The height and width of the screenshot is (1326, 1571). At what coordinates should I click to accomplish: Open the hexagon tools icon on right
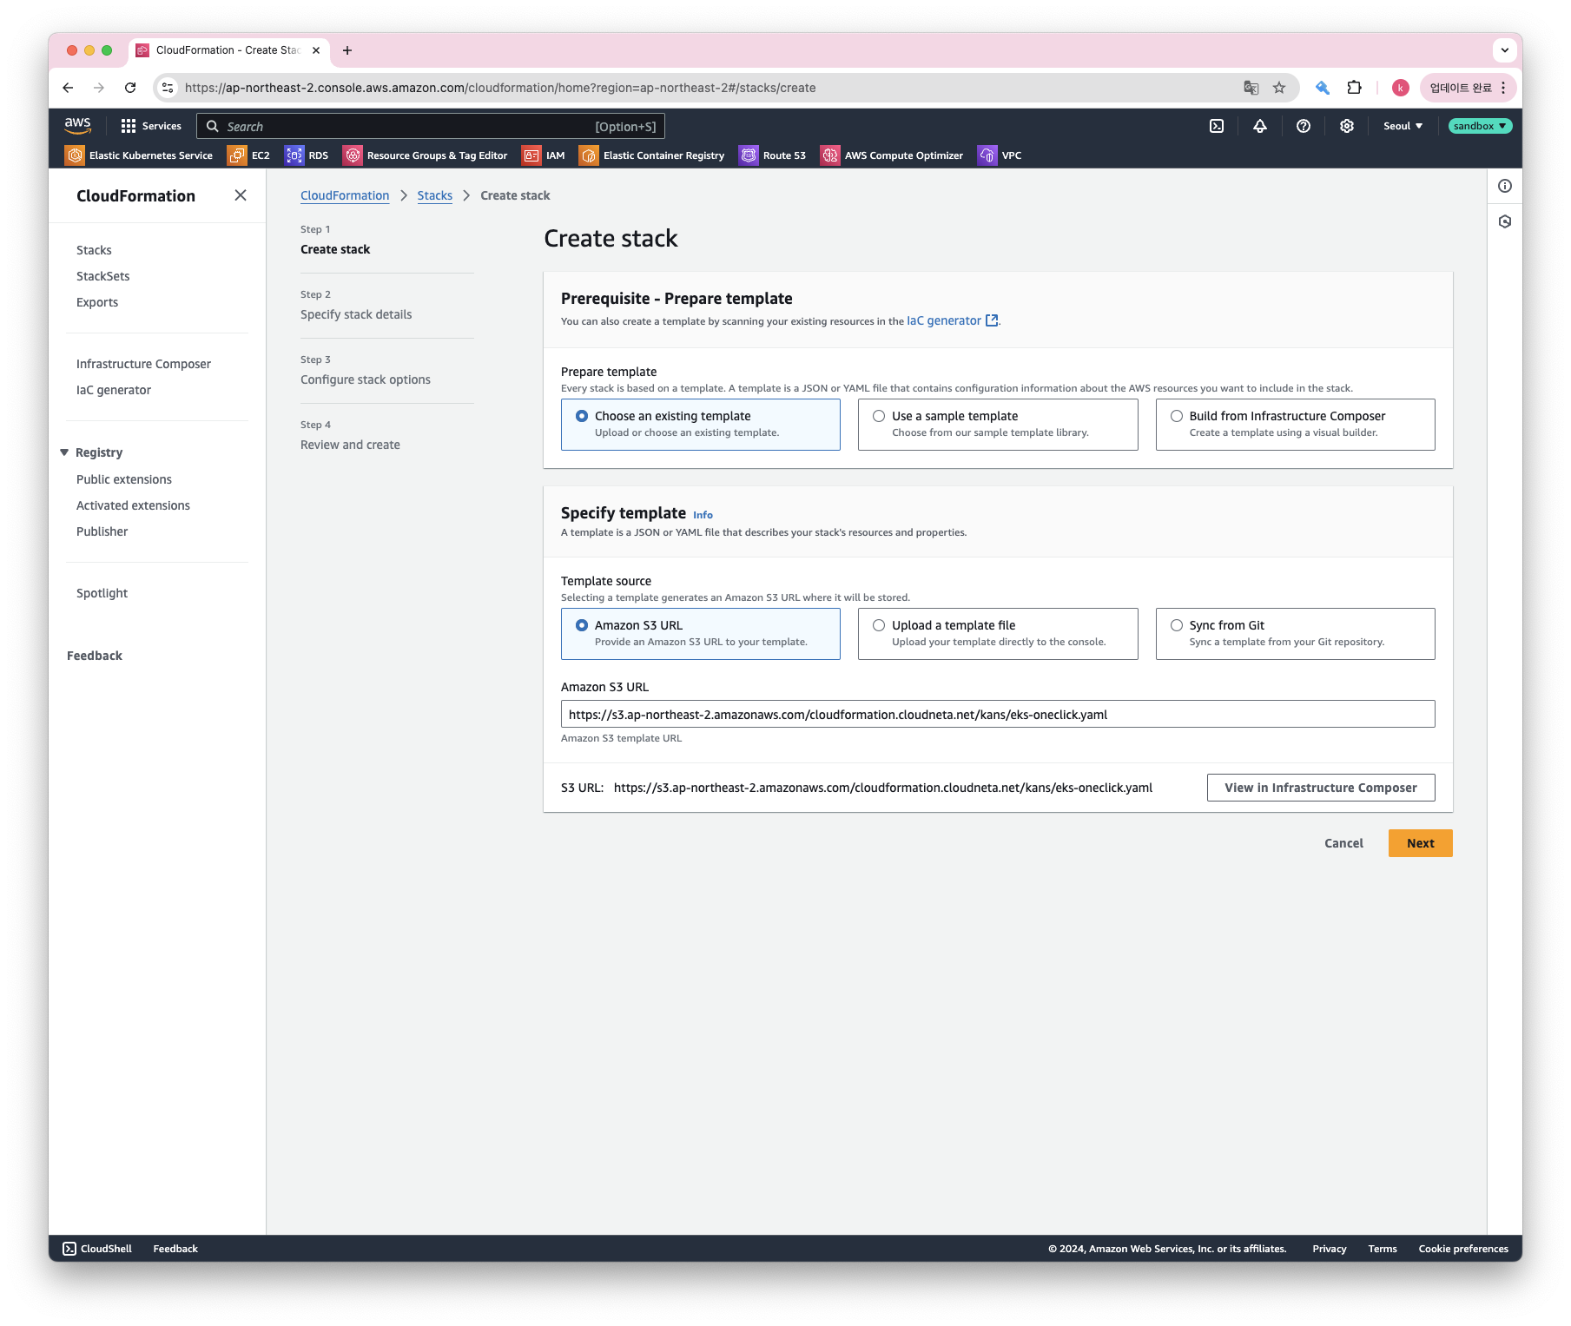tap(1505, 221)
